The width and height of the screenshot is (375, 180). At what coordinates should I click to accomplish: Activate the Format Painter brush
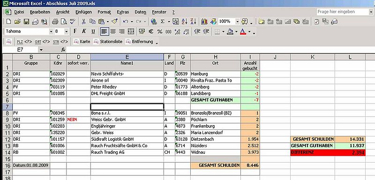114,22
